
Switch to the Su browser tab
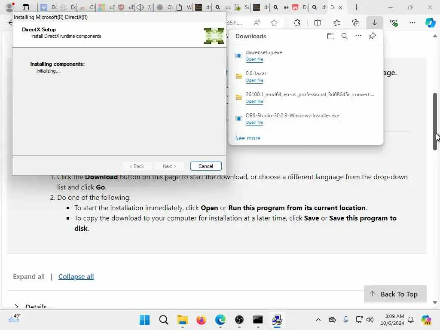point(243,7)
